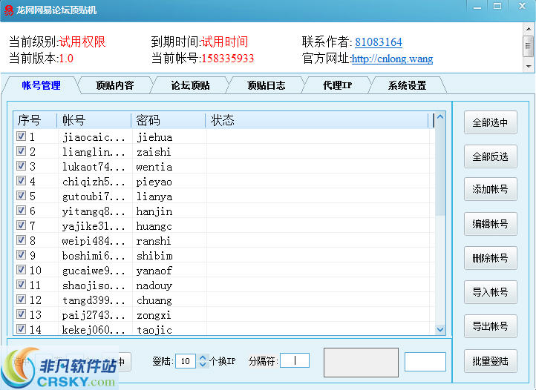Click the 添加帐号 button

tap(490, 189)
